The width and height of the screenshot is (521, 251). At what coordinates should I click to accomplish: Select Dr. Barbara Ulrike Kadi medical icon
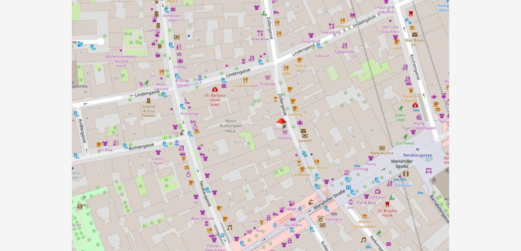click(x=215, y=90)
